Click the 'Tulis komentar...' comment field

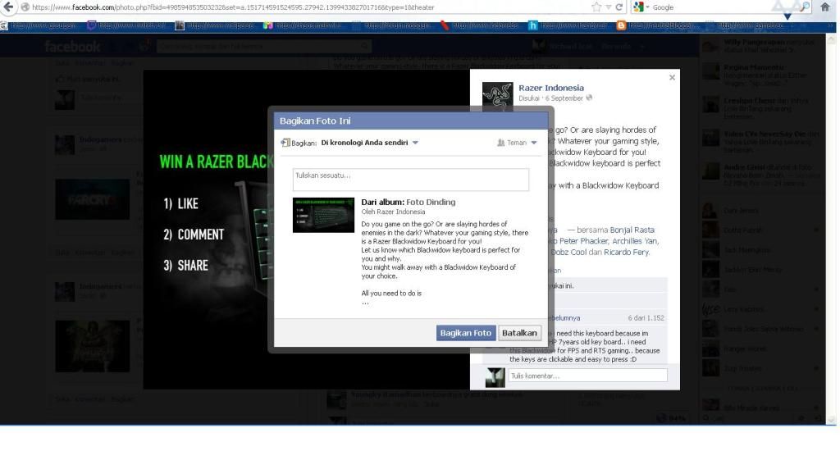[x=587, y=376]
